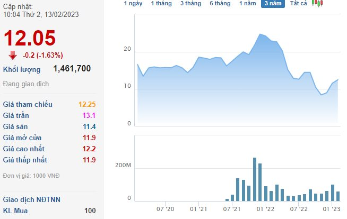Click the 'KL Mua' row label
The height and width of the screenshot is (219, 347).
click(15, 211)
